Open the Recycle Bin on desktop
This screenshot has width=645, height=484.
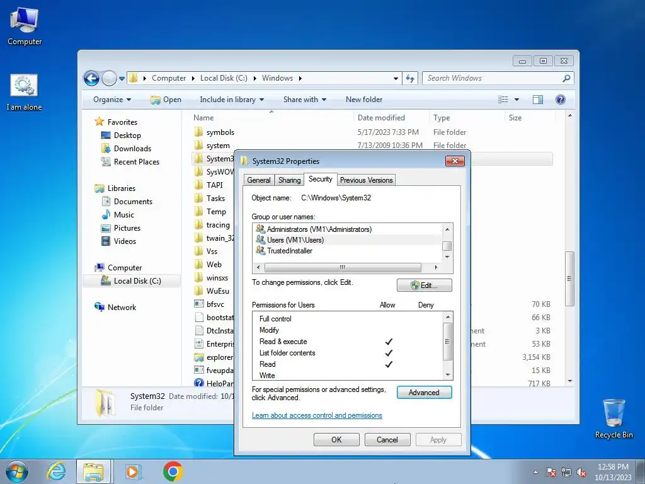(x=614, y=418)
